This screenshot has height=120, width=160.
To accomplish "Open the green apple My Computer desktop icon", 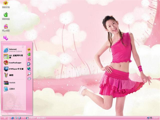I will 6,16.
